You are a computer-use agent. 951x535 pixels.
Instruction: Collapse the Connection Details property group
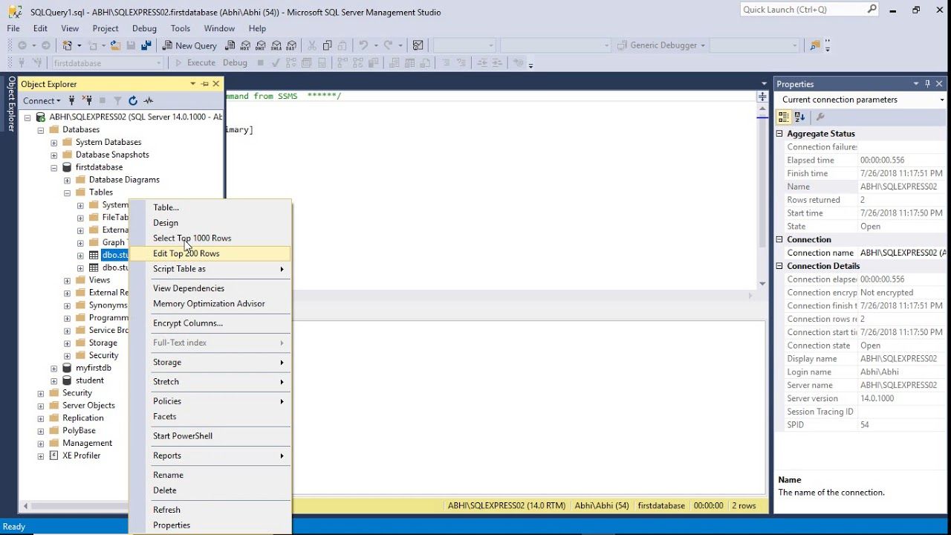click(780, 266)
